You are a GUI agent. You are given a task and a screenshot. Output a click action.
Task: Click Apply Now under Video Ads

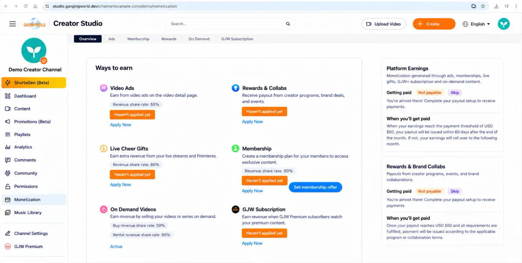[x=120, y=125]
